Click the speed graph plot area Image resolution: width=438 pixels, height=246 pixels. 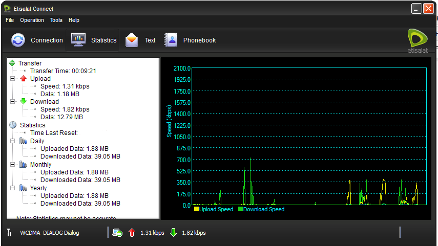coord(309,137)
